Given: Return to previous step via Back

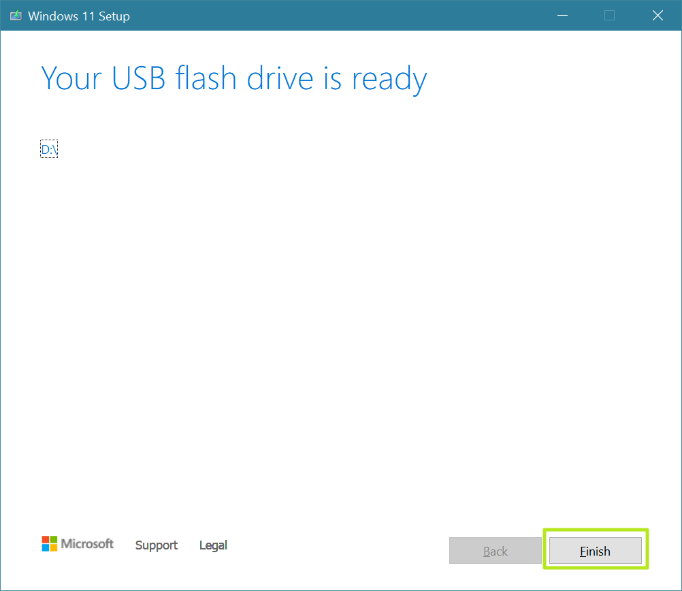Looking at the screenshot, I should pyautogui.click(x=495, y=550).
